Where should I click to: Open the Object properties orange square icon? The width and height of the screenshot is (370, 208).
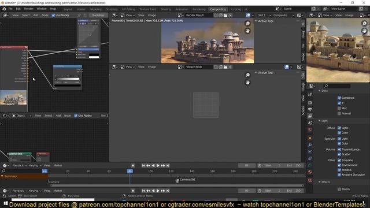[310, 138]
